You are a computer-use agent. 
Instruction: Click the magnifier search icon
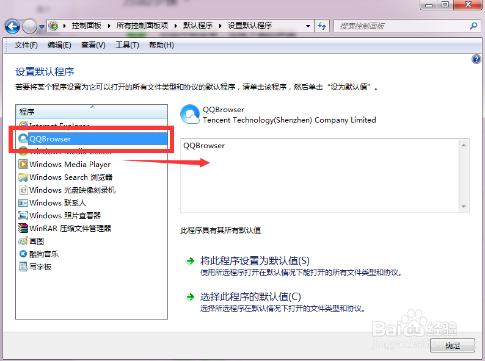click(473, 26)
